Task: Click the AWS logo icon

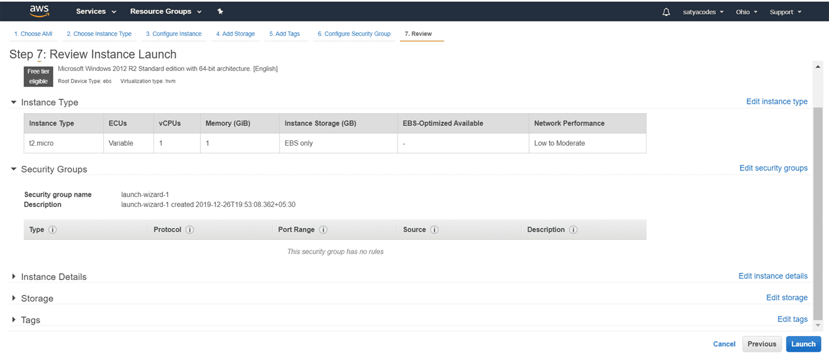Action: [40, 11]
